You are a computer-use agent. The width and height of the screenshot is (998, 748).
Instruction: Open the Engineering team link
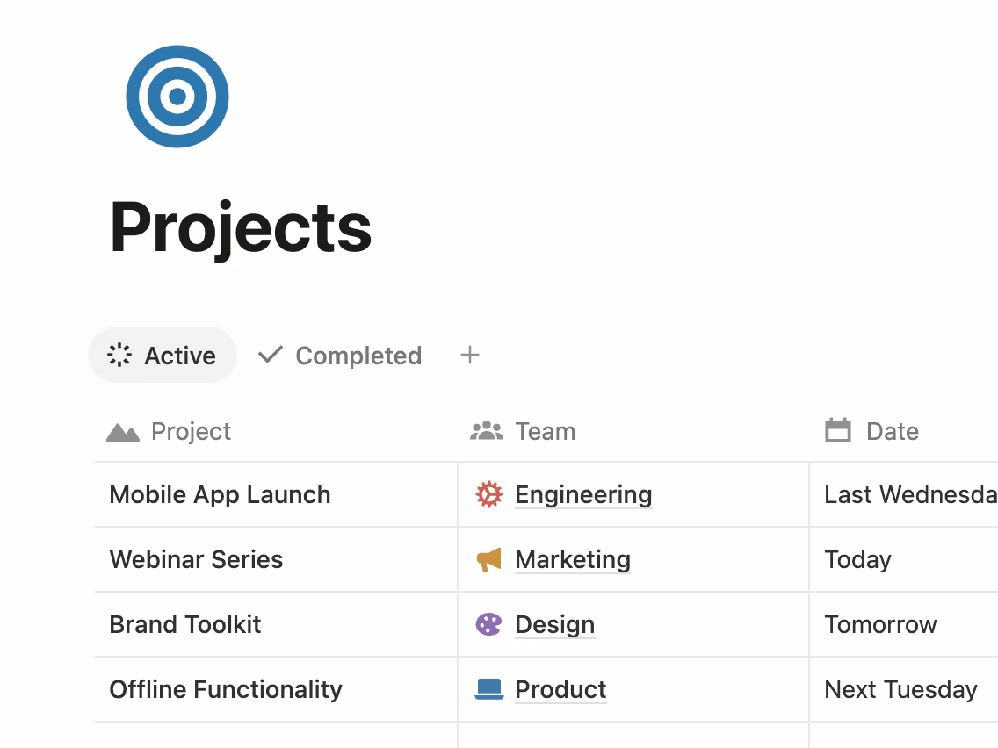pos(583,494)
